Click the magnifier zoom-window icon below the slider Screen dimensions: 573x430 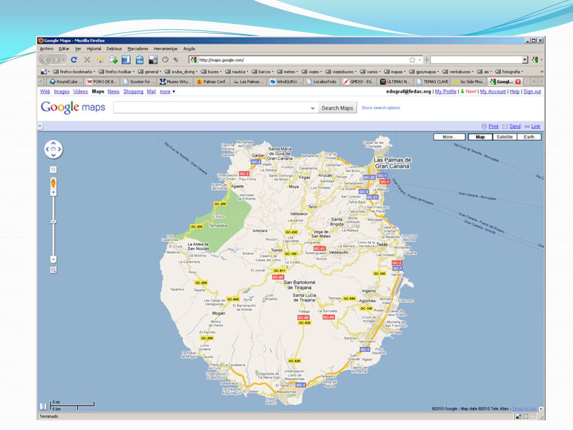click(x=53, y=270)
